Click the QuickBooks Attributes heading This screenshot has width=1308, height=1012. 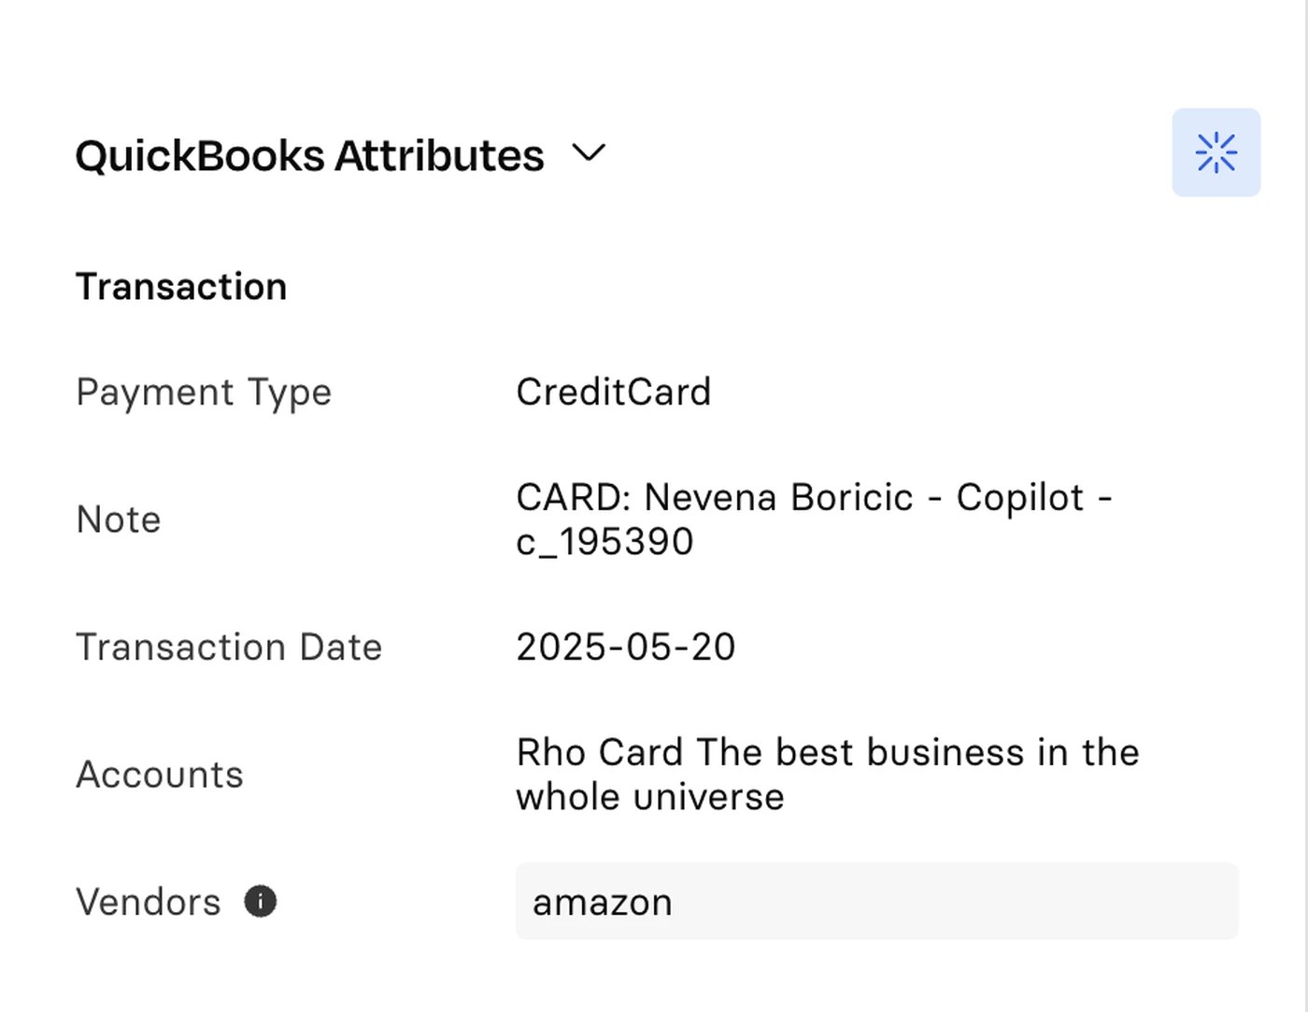pos(309,155)
